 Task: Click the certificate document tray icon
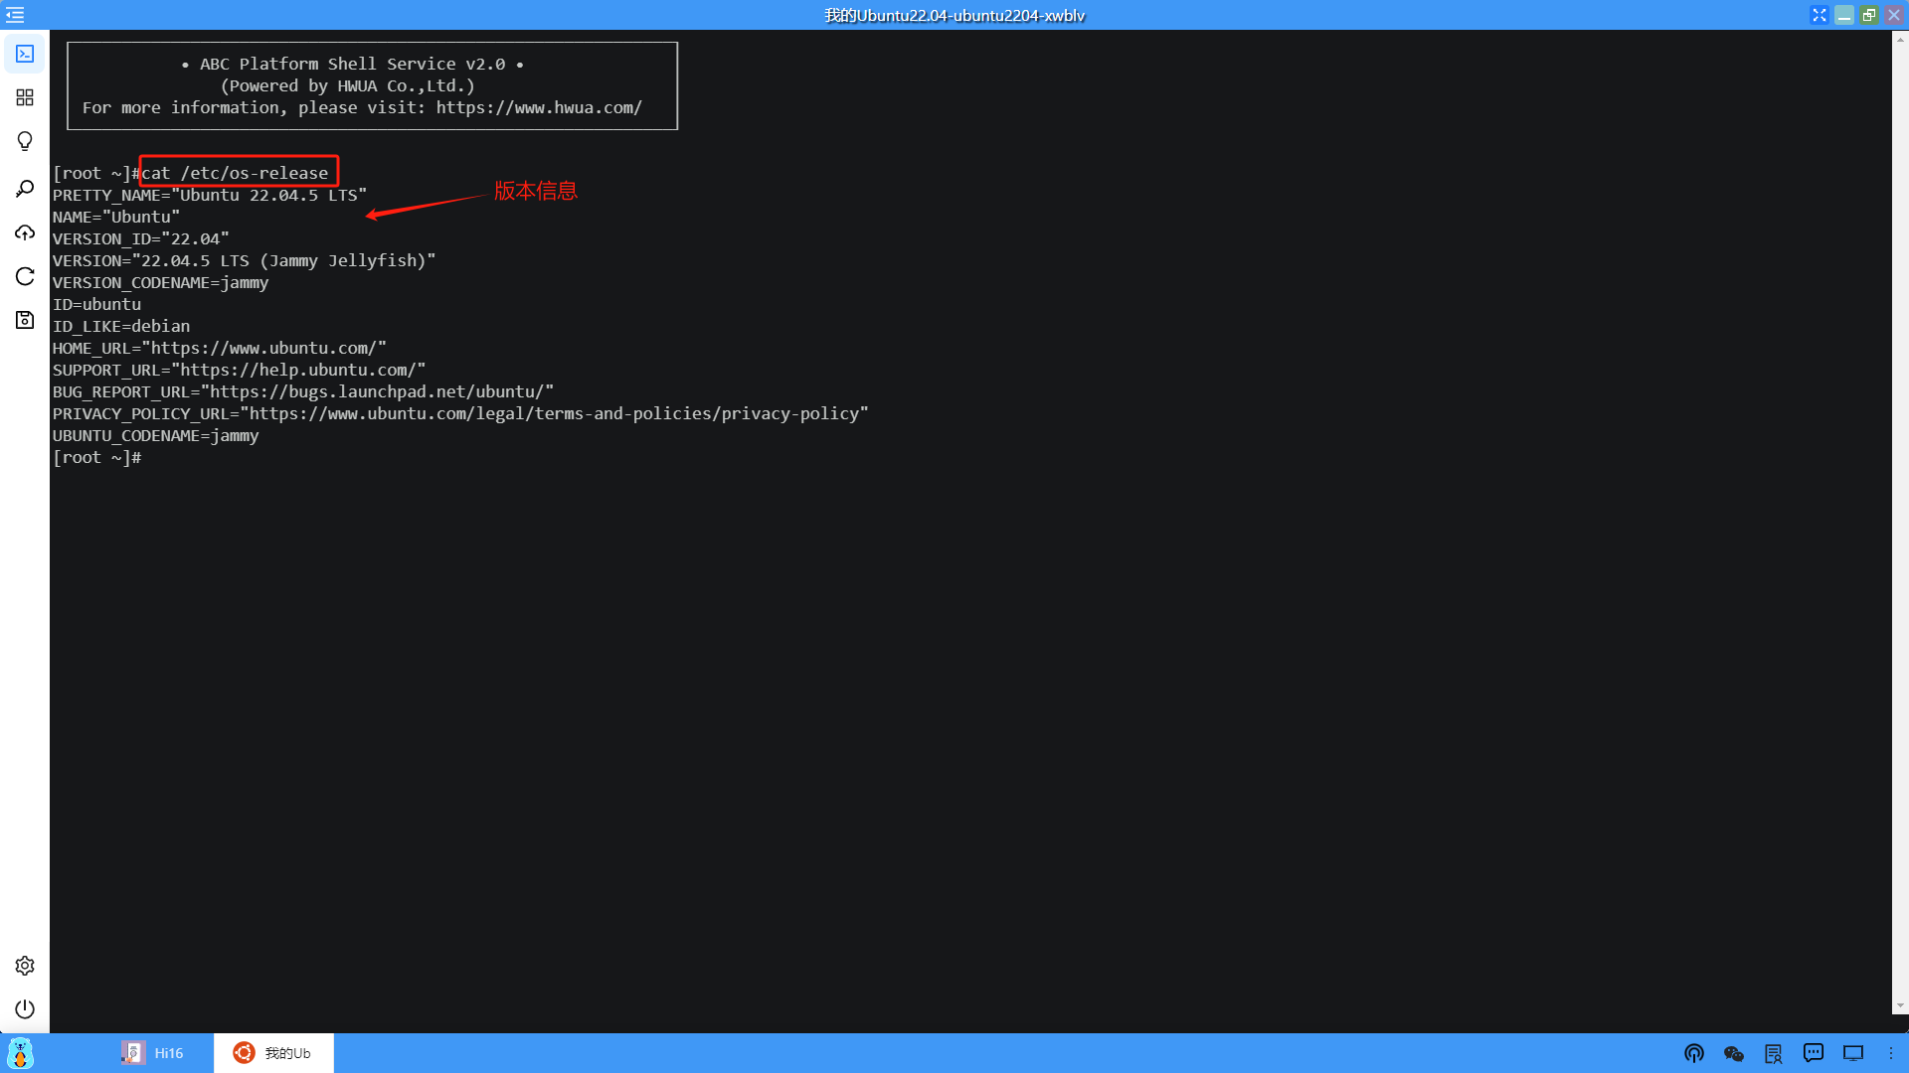(1774, 1053)
